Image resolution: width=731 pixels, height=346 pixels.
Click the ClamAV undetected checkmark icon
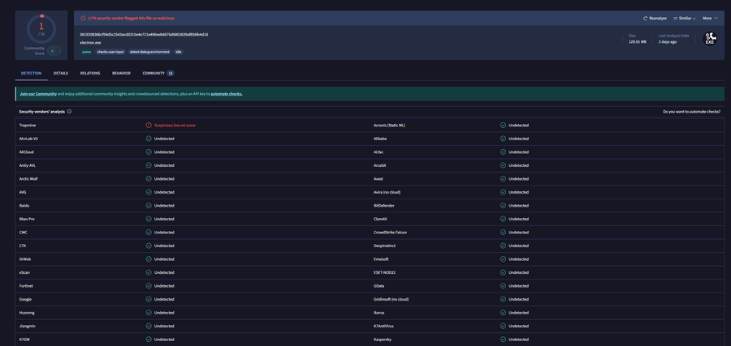pyautogui.click(x=503, y=219)
